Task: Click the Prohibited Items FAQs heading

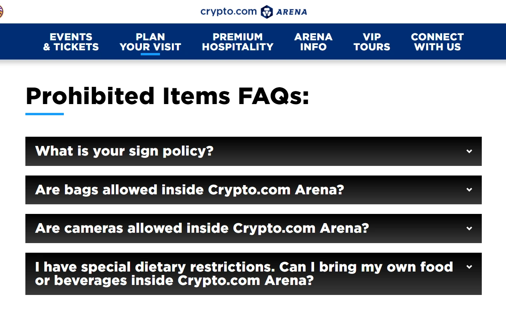Action: coord(167,96)
